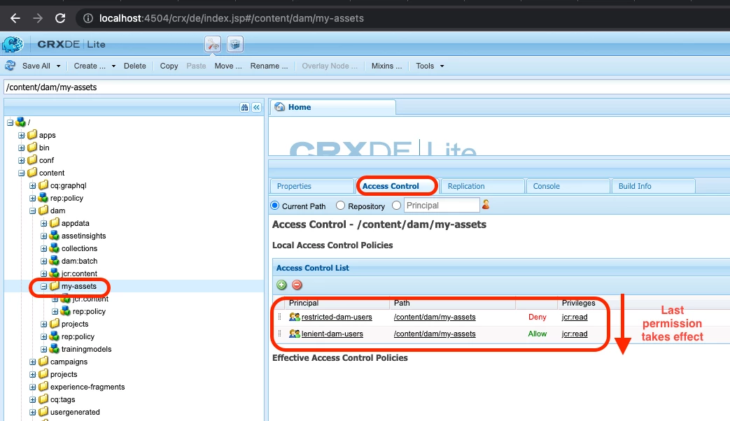Switch to the Console tab
Viewport: 730px width, 421px height.
coord(568,186)
